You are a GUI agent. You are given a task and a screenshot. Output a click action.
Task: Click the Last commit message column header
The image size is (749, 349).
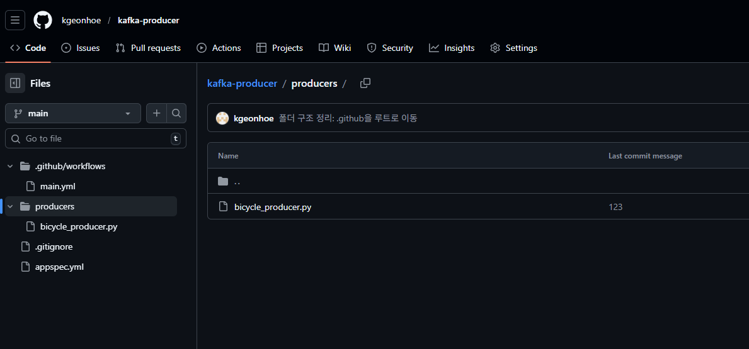tap(645, 156)
